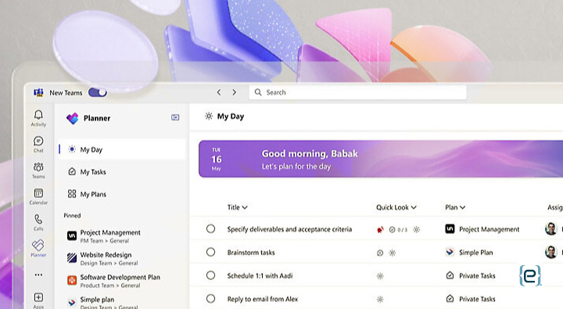563x309 pixels.
Task: Open the Calendar icon in sidebar
Action: (38, 193)
